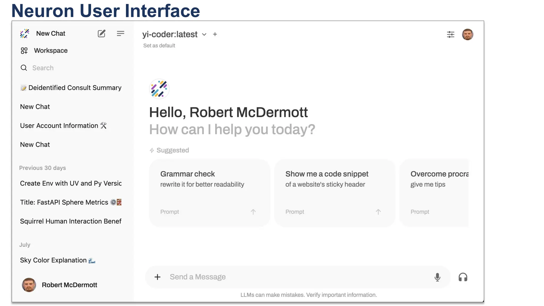Screen dimensions: 544x306
Task: Select the Grammar check suggested prompt
Action: pyautogui.click(x=209, y=193)
